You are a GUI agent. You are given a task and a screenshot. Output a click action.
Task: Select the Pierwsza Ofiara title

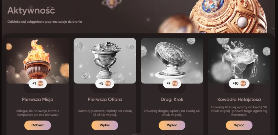(105, 99)
